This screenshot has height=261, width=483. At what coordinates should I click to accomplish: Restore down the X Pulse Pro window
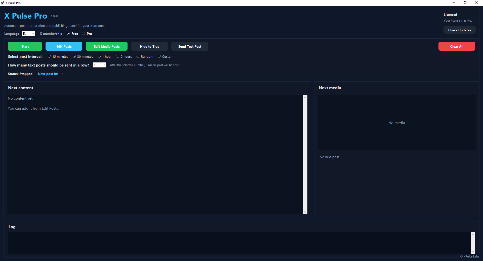click(x=465, y=3)
